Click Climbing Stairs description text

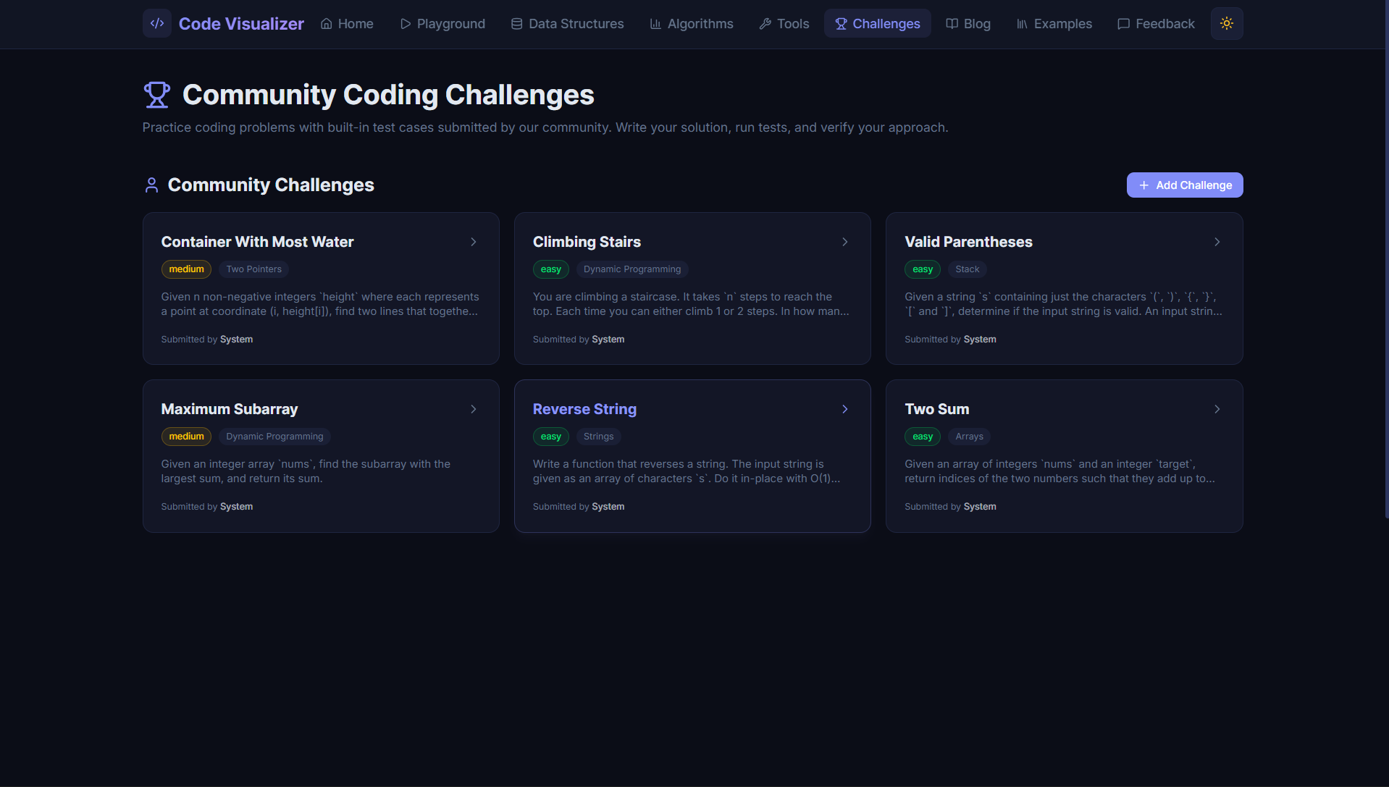[x=691, y=304]
